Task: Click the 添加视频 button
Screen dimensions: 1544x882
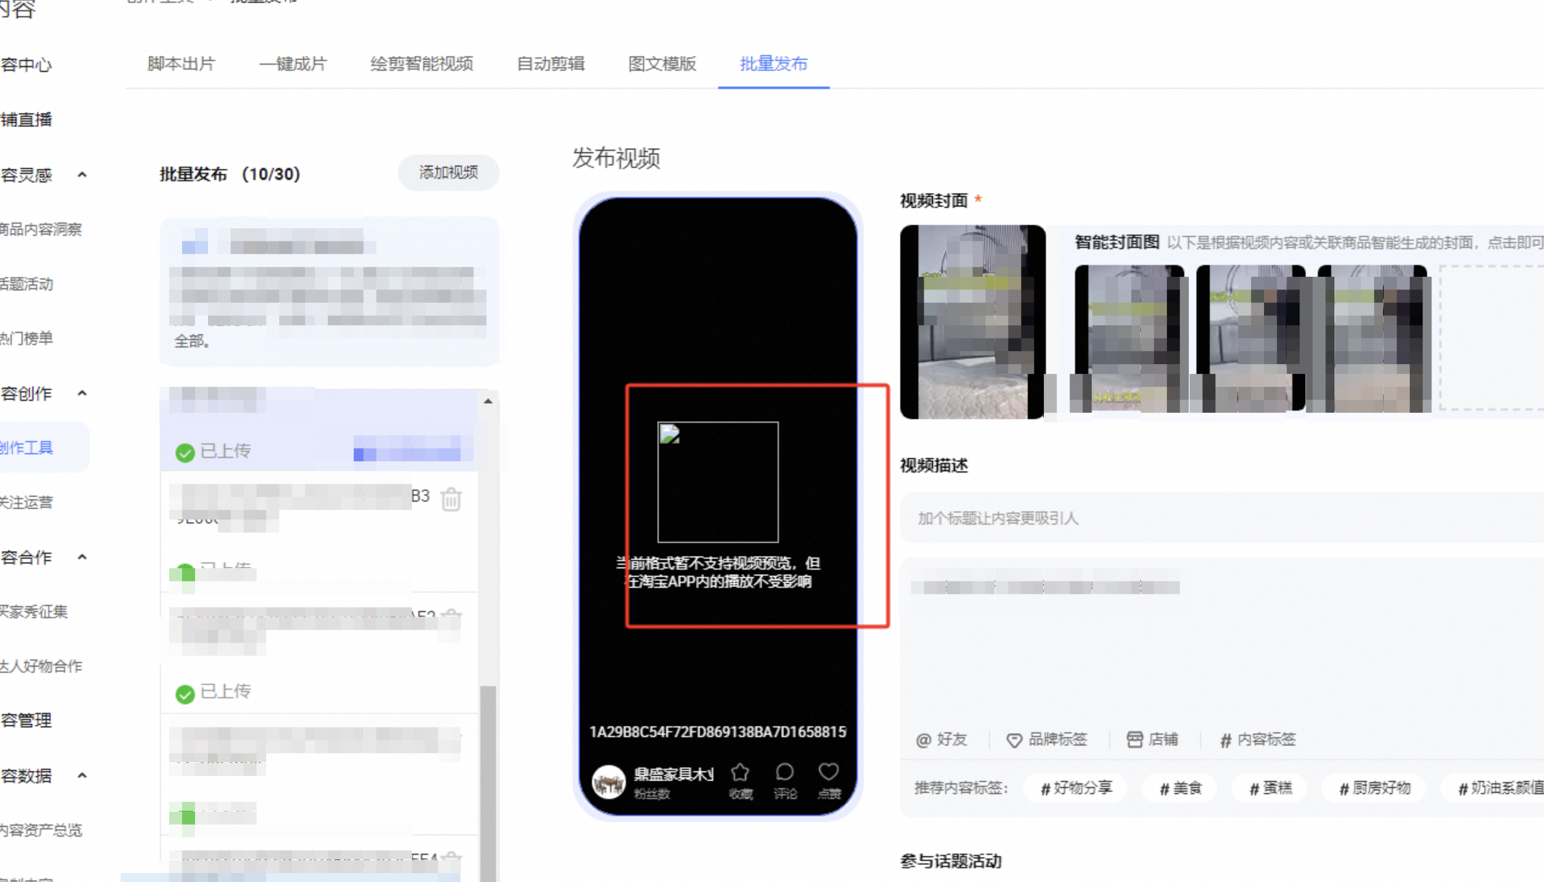Action: 448,172
